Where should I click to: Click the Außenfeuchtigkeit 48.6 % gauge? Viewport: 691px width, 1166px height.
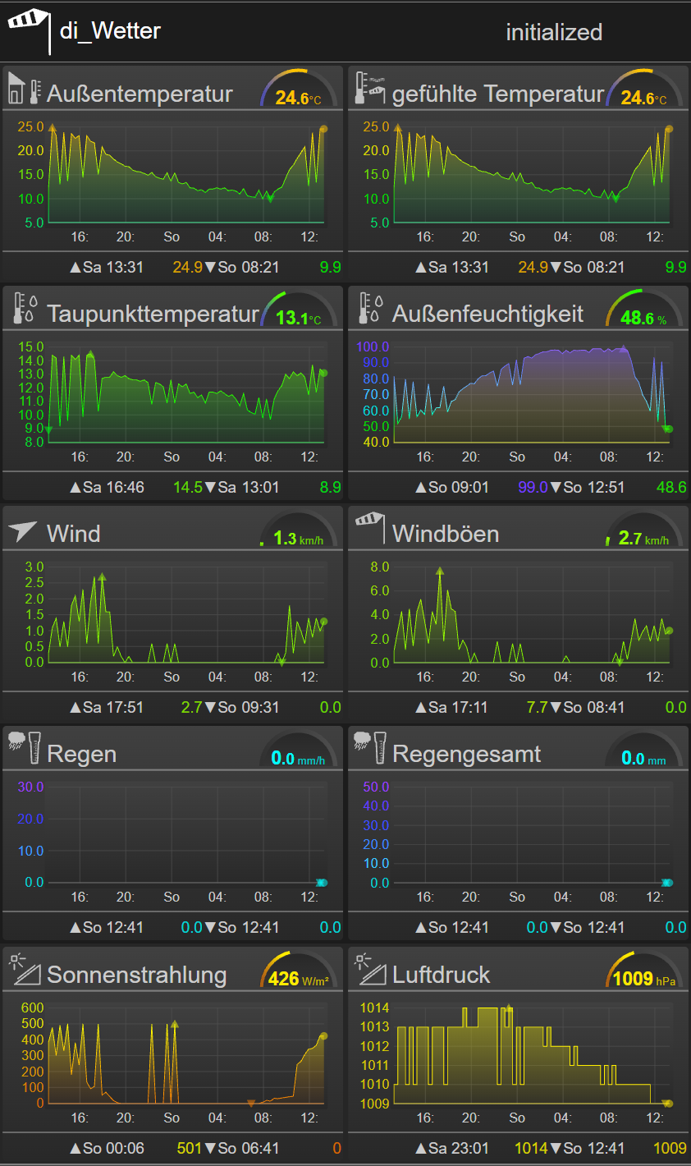(x=644, y=309)
